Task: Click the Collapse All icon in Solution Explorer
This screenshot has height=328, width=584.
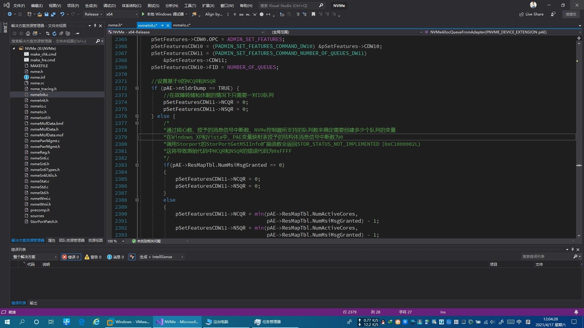Action: click(x=61, y=33)
